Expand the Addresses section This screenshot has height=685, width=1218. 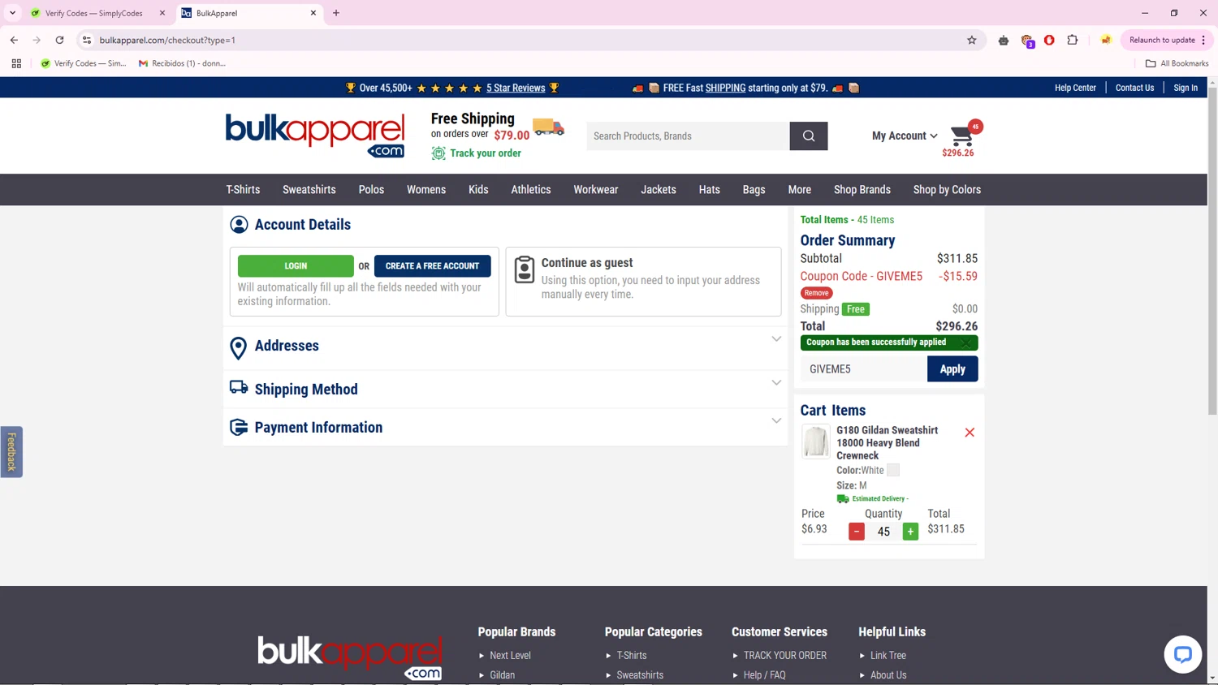(x=776, y=339)
